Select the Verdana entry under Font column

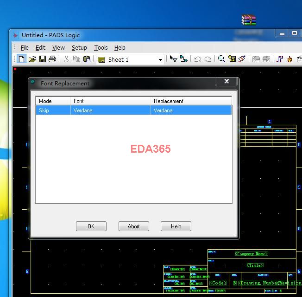tap(111, 110)
